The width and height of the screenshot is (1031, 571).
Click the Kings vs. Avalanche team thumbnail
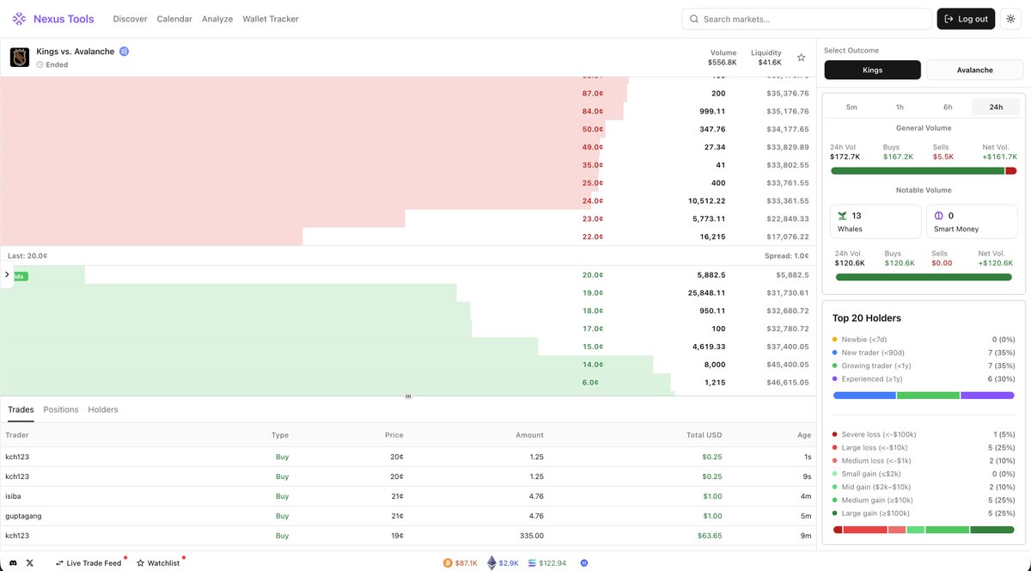[x=20, y=58]
